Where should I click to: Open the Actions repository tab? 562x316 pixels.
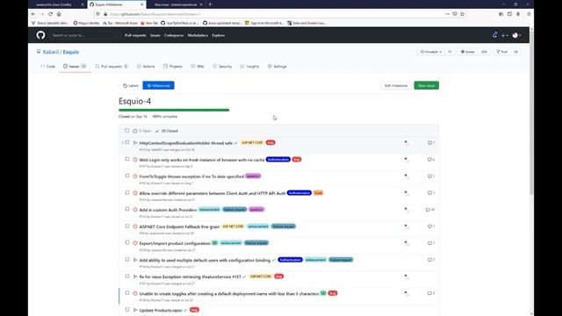point(146,67)
